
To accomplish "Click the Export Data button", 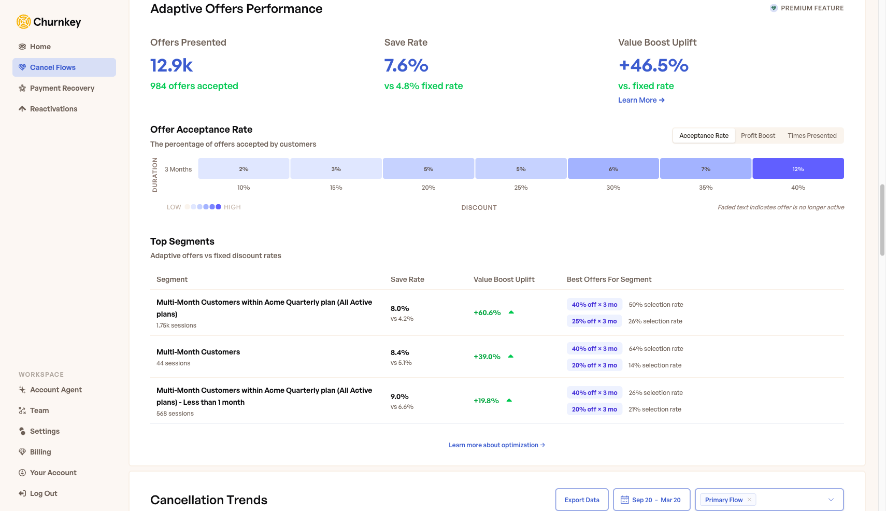I will click(581, 500).
